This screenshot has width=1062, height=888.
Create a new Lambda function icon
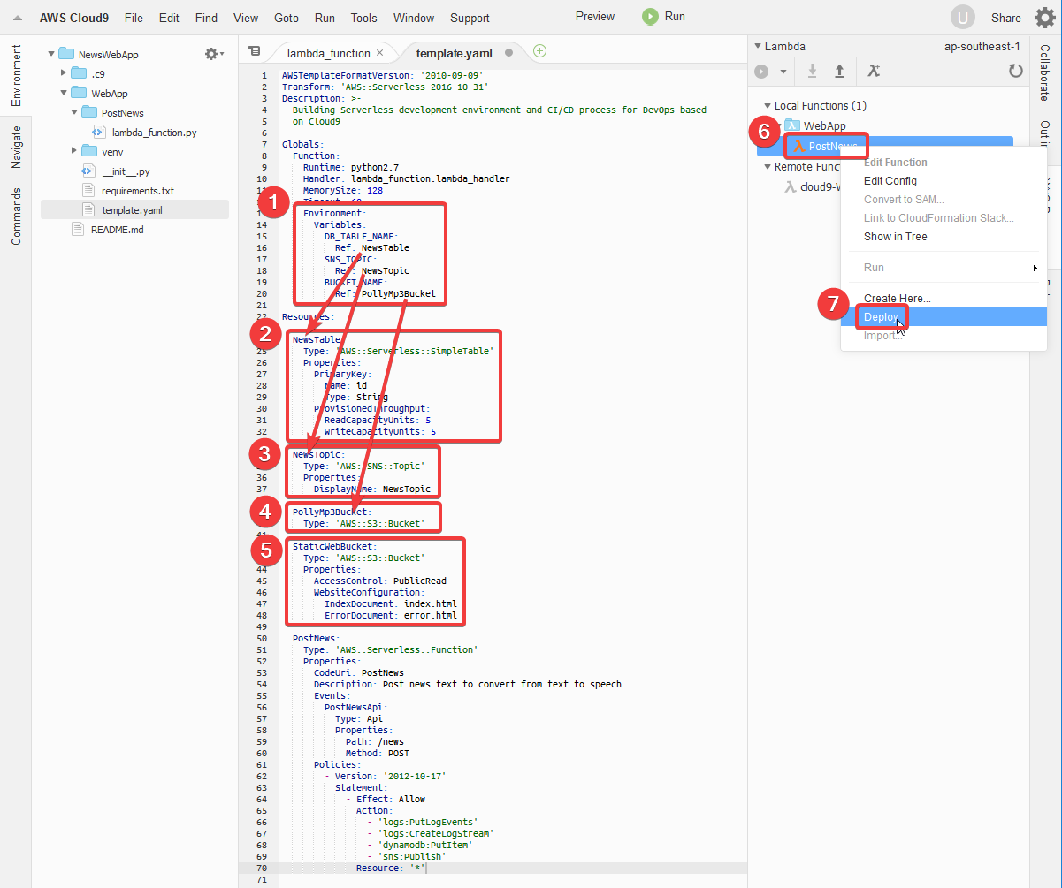pyautogui.click(x=874, y=71)
